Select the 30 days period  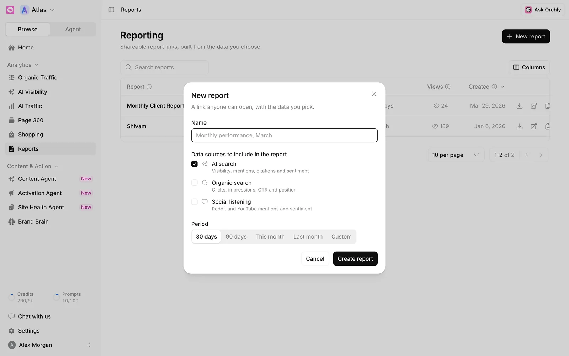coord(206,237)
